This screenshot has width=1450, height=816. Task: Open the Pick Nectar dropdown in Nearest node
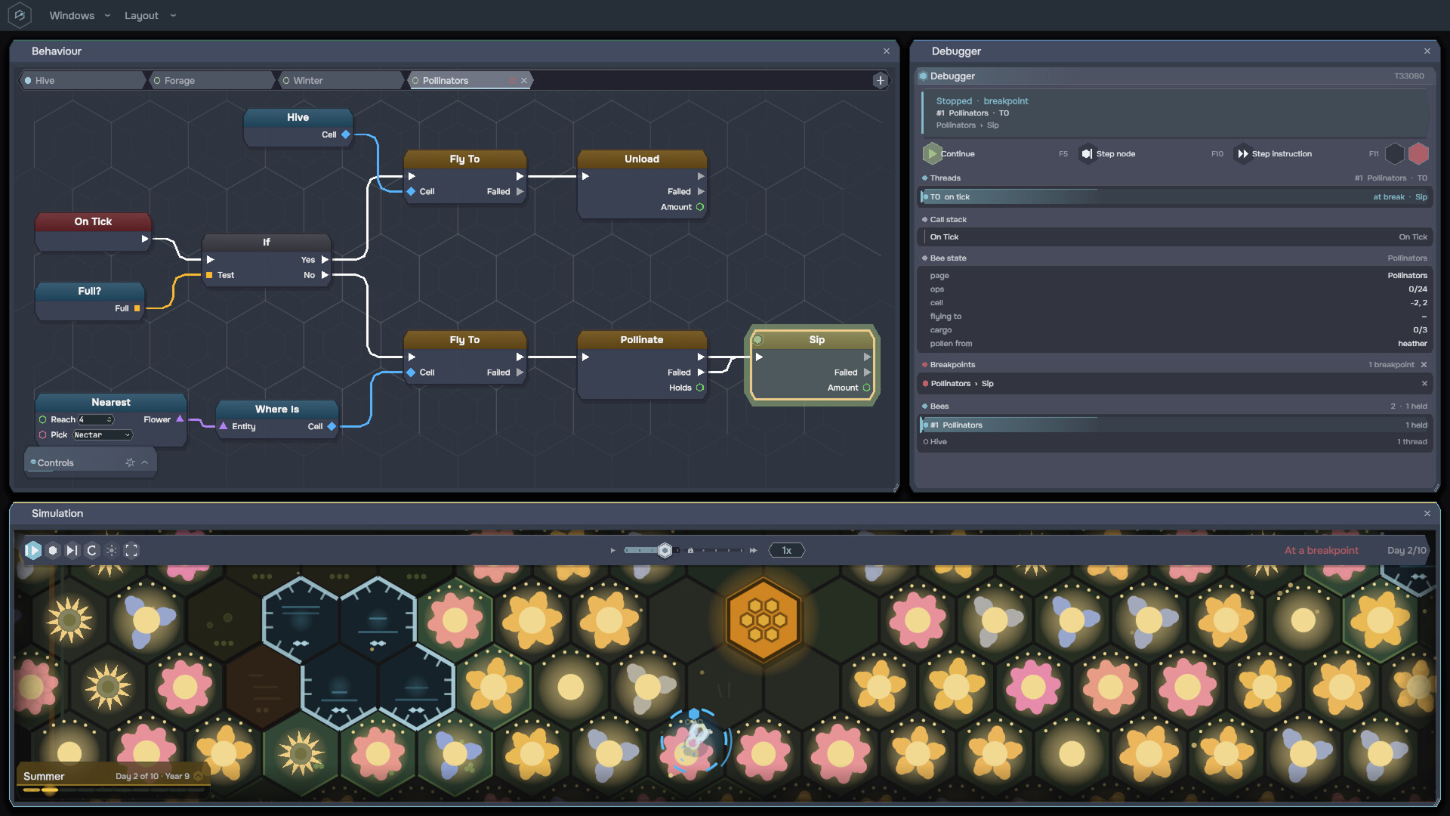[102, 435]
